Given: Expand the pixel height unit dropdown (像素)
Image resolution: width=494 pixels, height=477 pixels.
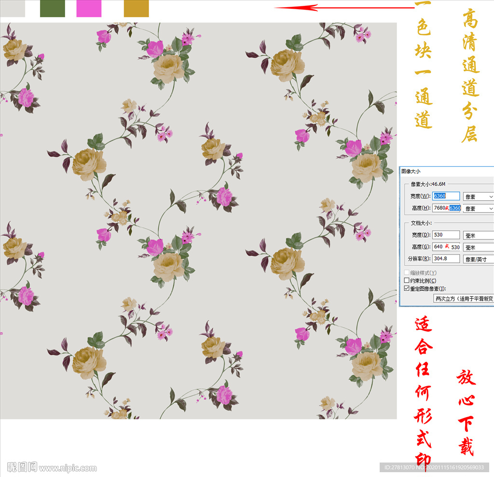Looking at the screenshot, I should pos(478,208).
